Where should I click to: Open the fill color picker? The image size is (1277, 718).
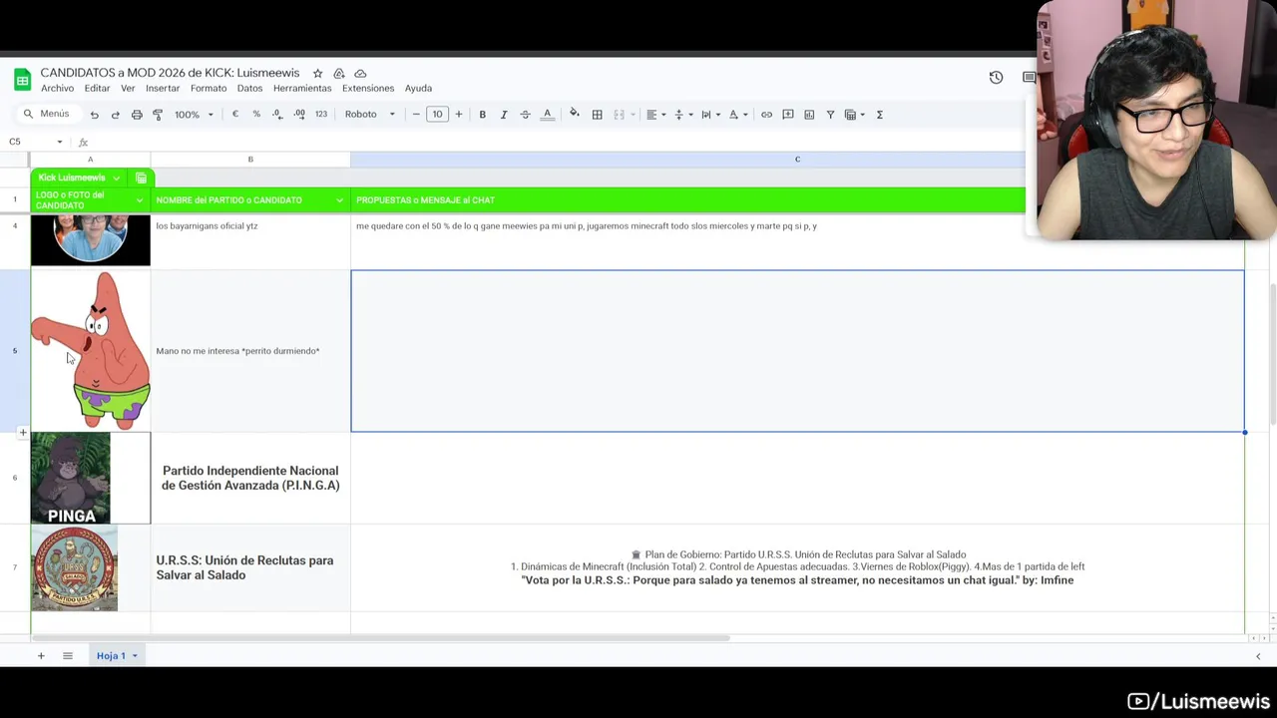tap(575, 115)
